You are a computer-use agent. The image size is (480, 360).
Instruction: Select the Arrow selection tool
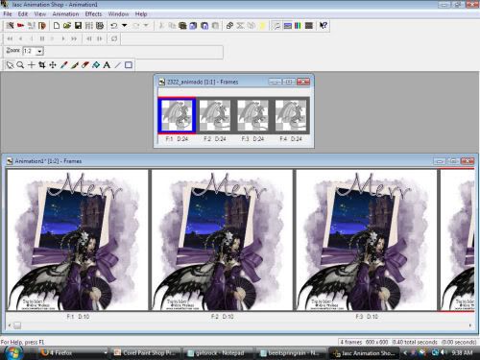[10, 65]
